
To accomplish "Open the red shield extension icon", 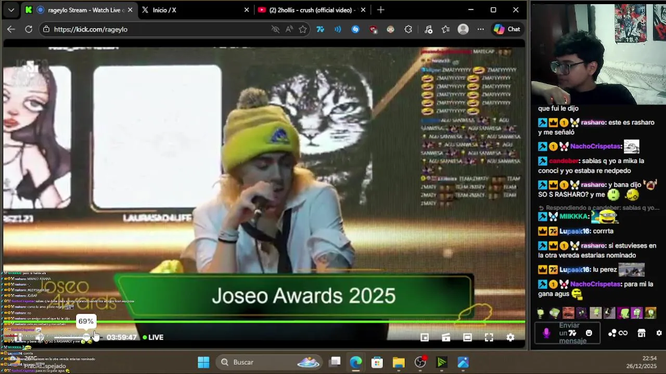I will [373, 29].
